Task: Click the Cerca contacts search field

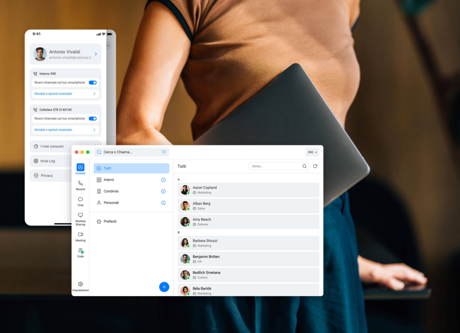Action: tap(275, 166)
